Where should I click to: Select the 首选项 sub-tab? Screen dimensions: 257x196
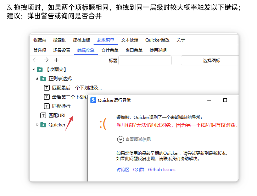pyautogui.click(x=40, y=50)
